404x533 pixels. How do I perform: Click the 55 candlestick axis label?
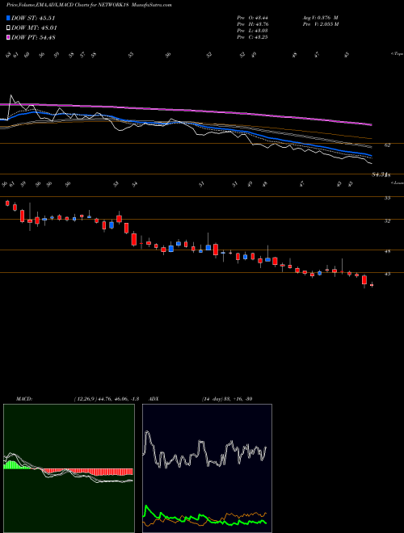pyautogui.click(x=388, y=198)
